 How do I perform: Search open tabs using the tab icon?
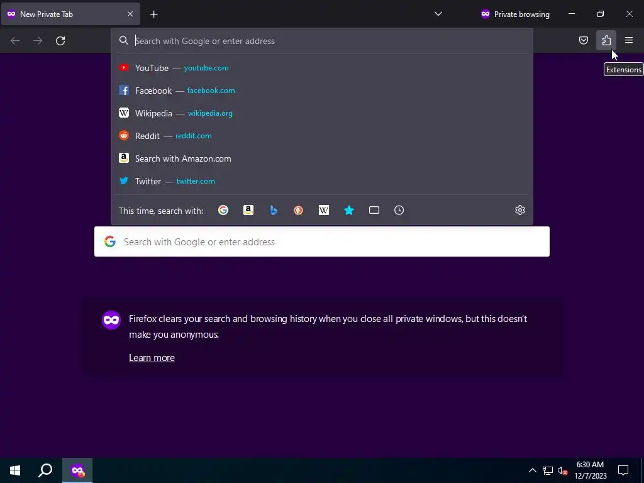(x=374, y=210)
